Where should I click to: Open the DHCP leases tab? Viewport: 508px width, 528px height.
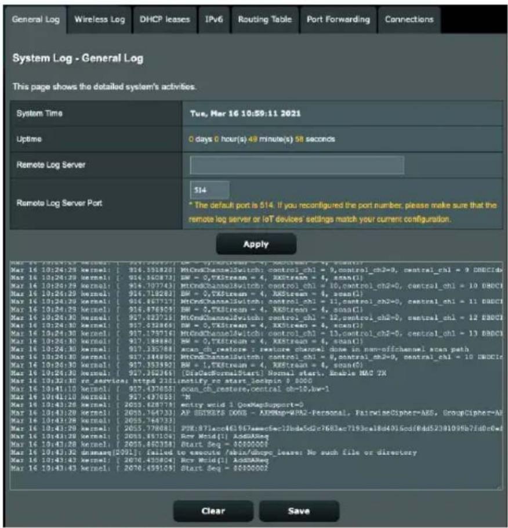[165, 20]
